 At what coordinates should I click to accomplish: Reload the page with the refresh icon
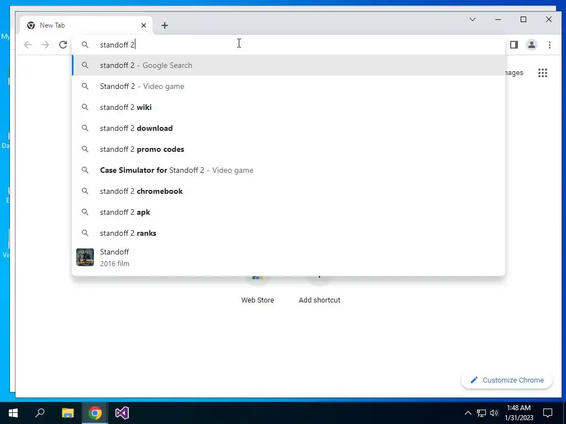tap(63, 45)
